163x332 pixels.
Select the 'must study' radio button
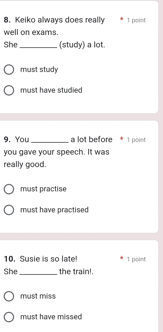coord(9,70)
